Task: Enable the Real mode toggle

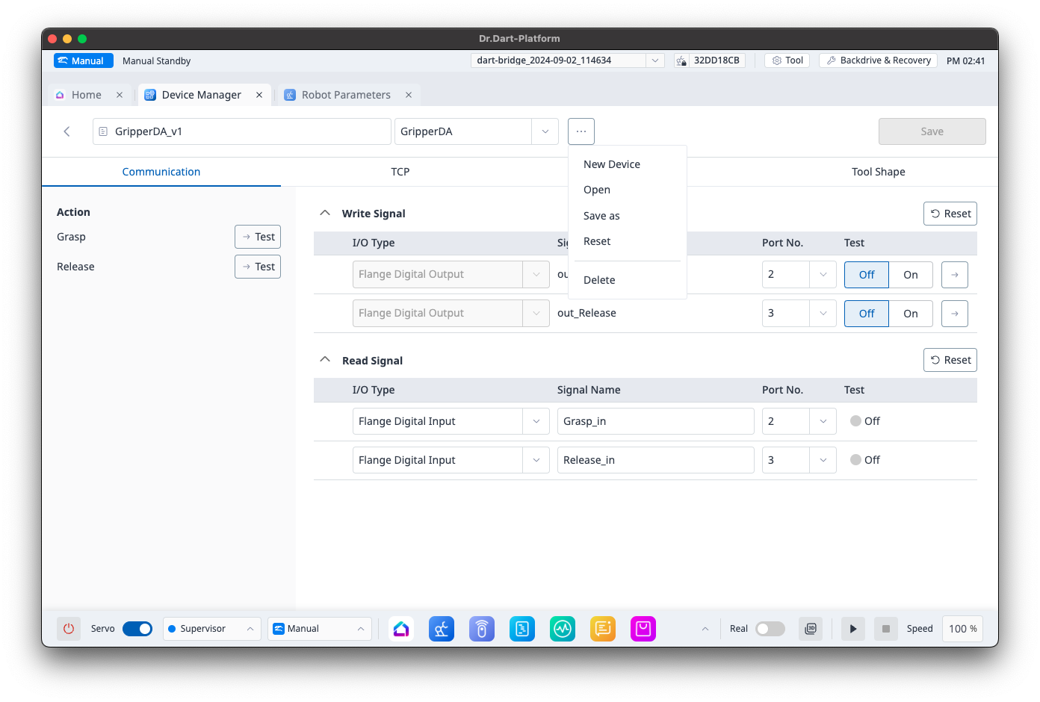Action: (770, 629)
